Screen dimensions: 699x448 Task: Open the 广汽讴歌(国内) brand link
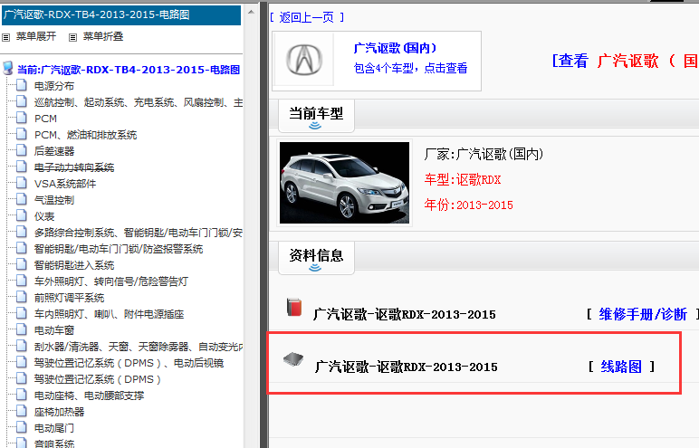pos(395,48)
